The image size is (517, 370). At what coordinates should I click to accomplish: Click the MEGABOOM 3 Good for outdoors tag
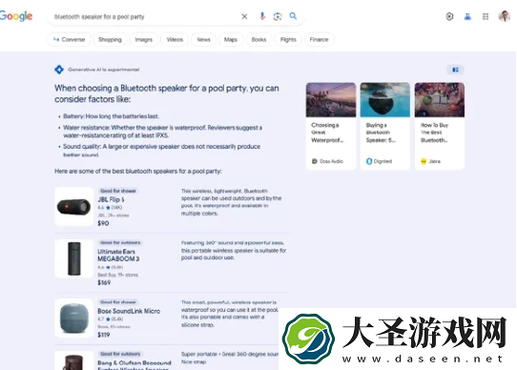click(x=120, y=242)
